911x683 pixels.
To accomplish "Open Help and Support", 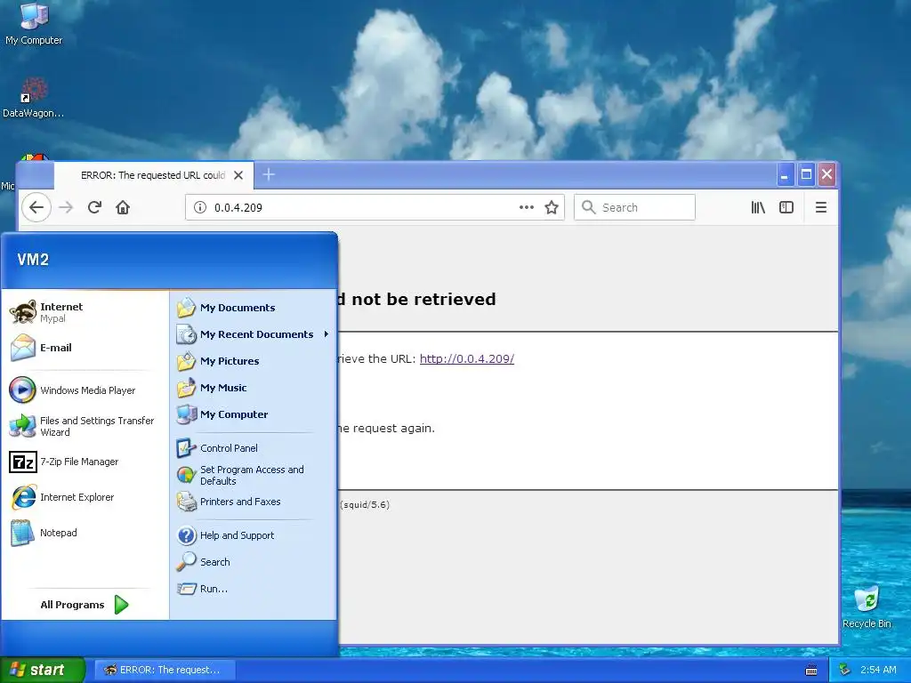I will (253, 535).
